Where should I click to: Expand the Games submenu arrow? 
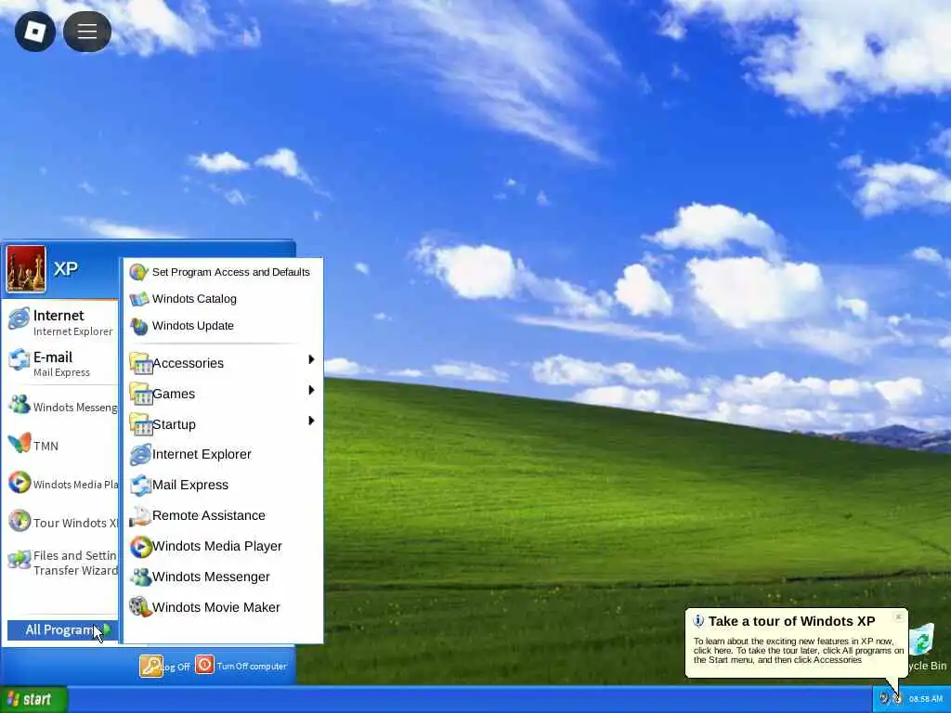coord(311,390)
